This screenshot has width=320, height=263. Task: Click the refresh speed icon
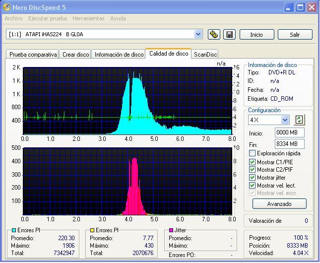(299, 120)
